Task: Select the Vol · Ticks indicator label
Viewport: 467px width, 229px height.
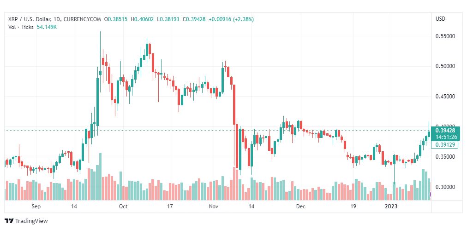Action: (x=21, y=27)
